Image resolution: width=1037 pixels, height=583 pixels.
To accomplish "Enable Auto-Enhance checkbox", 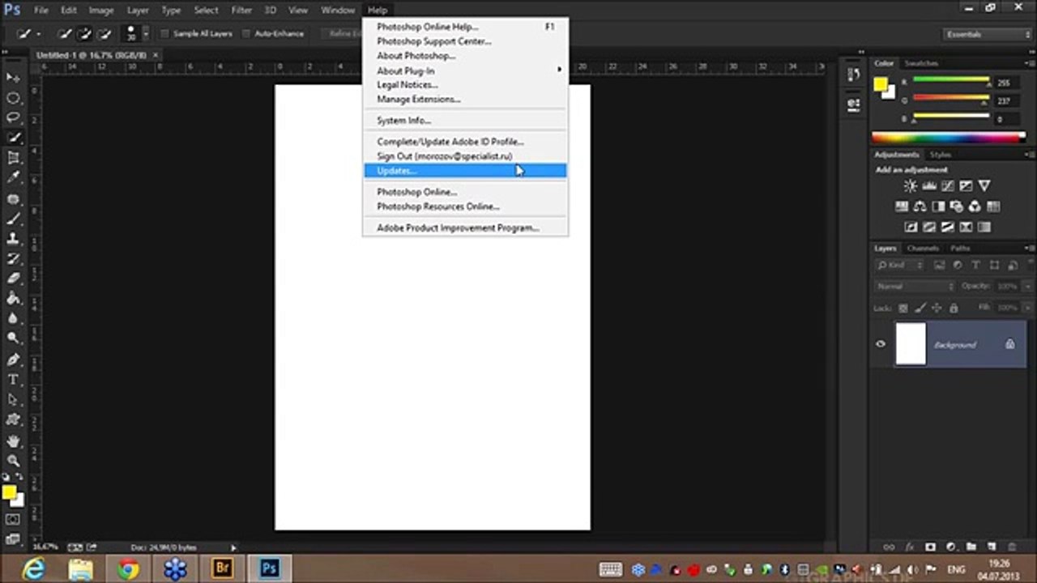I will (x=246, y=34).
